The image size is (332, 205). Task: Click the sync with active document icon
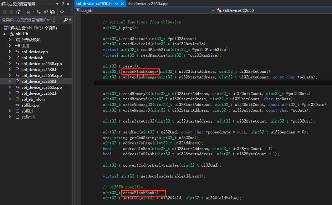coord(39,12)
